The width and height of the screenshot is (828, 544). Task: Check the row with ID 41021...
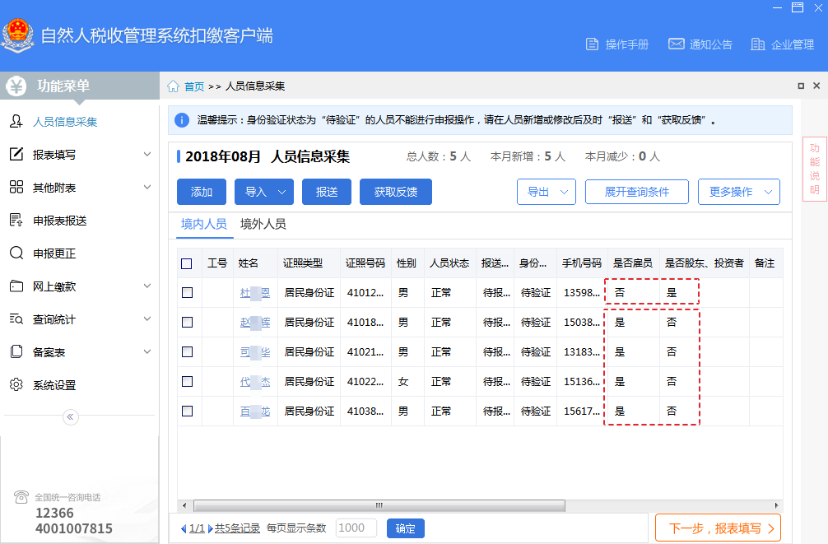pos(187,351)
